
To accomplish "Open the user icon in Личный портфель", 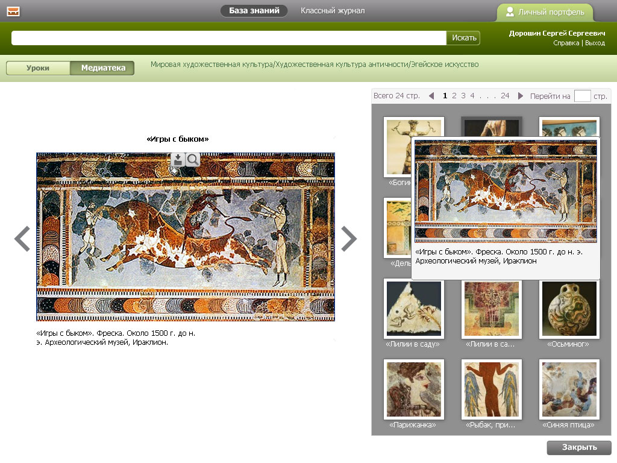I will [510, 12].
